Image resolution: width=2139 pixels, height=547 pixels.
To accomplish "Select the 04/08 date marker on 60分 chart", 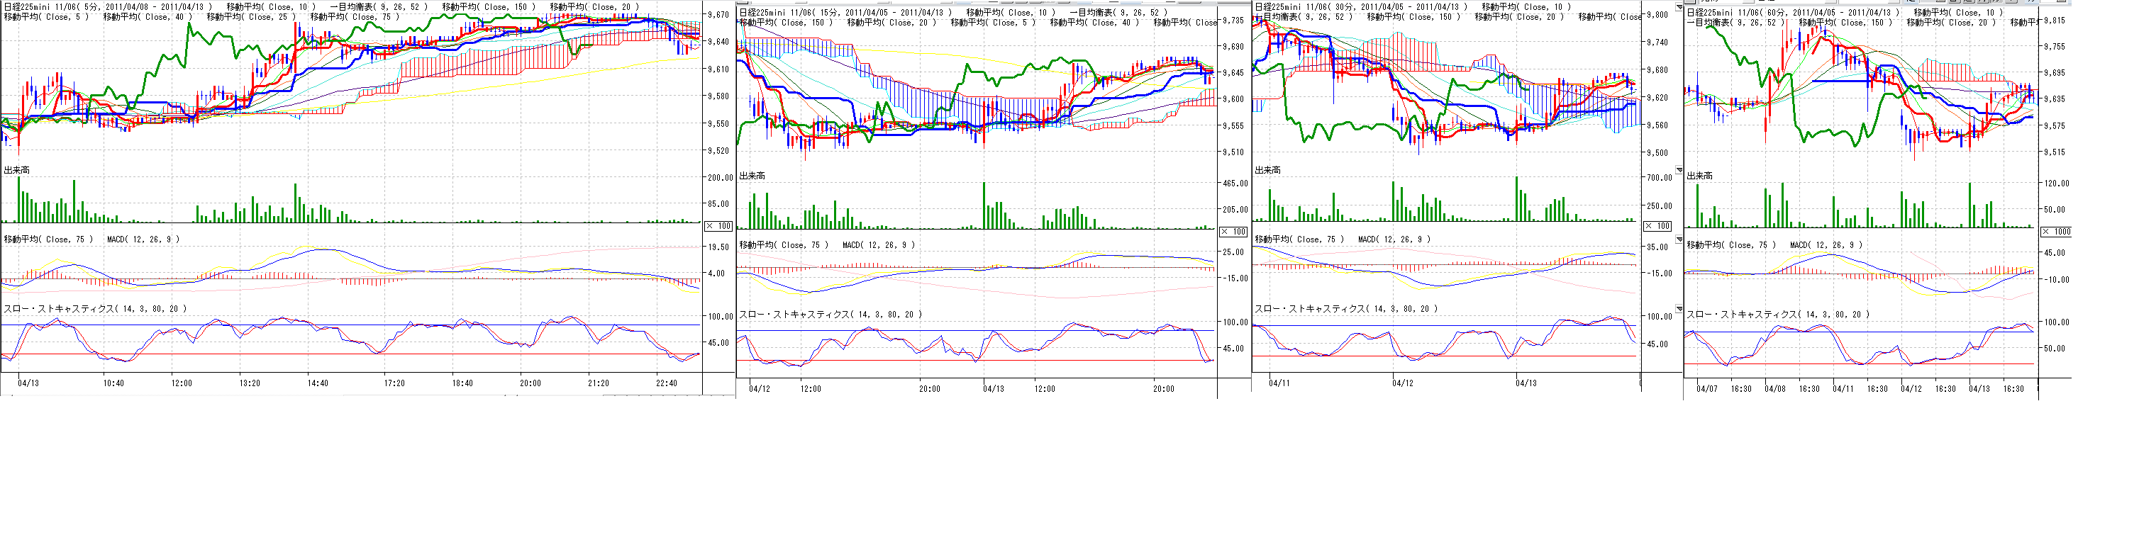I will coord(1775,388).
